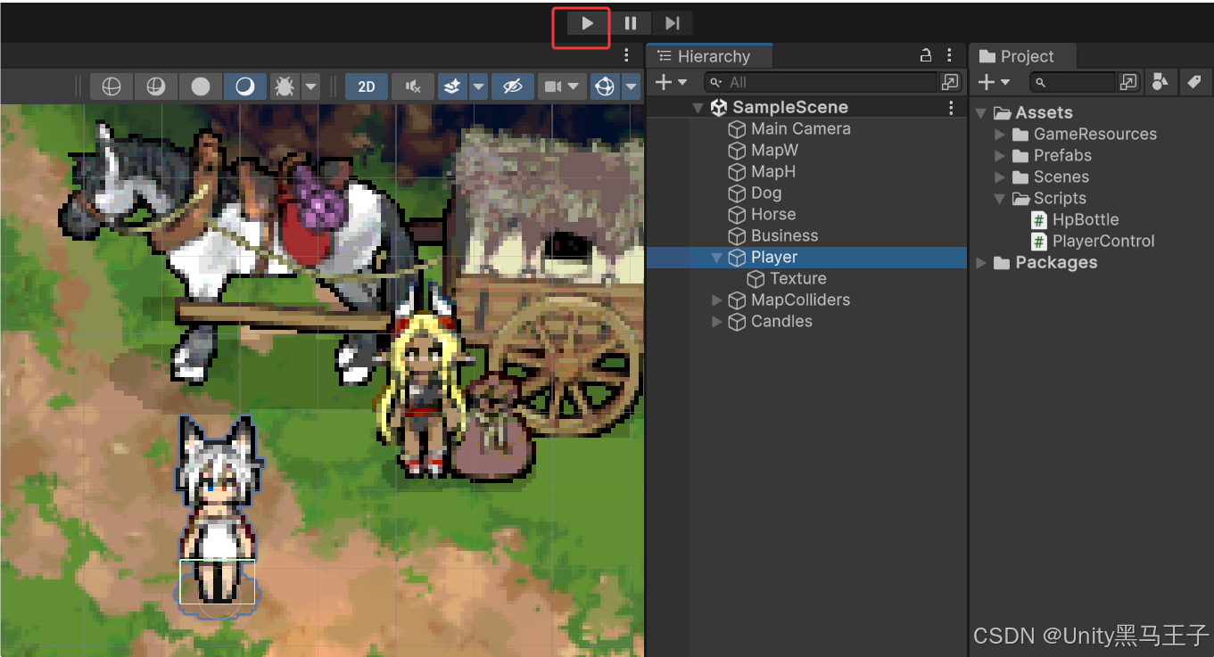1214x657 pixels.
Task: Click the SampleScene Unity scene icon
Action: 719,108
